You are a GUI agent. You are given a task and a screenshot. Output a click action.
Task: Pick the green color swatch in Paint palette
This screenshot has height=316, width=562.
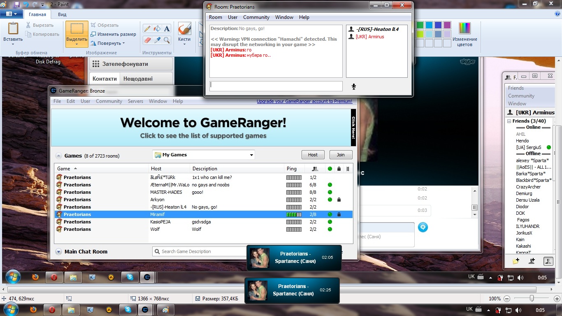click(420, 25)
